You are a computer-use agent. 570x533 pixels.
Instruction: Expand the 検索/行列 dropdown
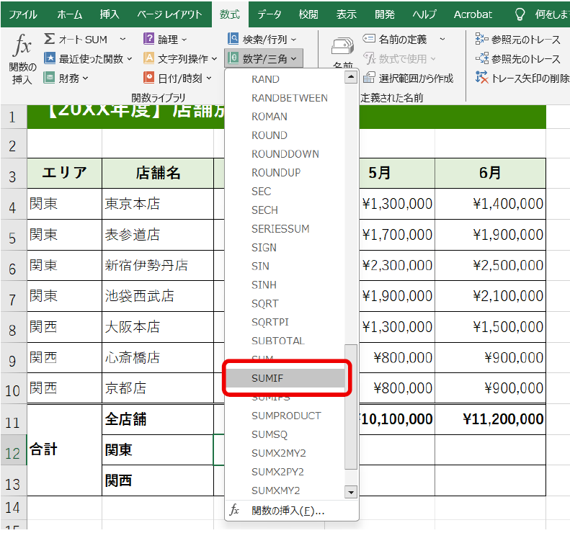(x=293, y=39)
